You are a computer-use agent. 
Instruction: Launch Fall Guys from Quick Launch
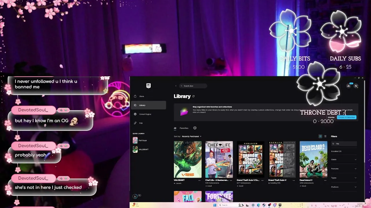point(140,140)
